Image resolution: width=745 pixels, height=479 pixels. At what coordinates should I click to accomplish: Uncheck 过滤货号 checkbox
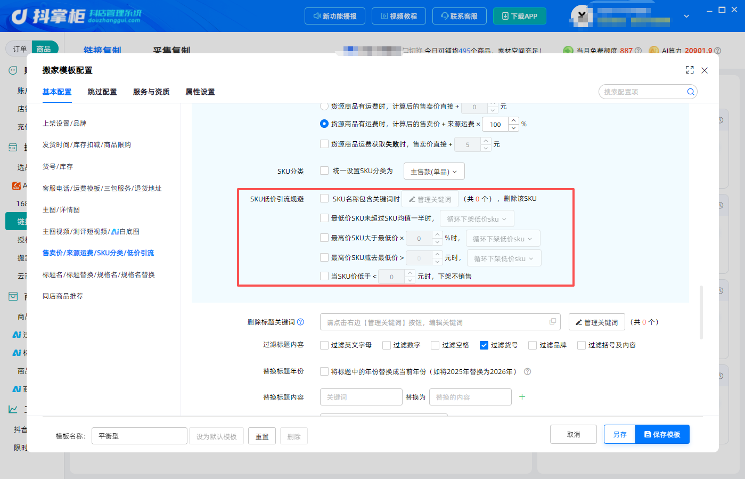click(484, 345)
